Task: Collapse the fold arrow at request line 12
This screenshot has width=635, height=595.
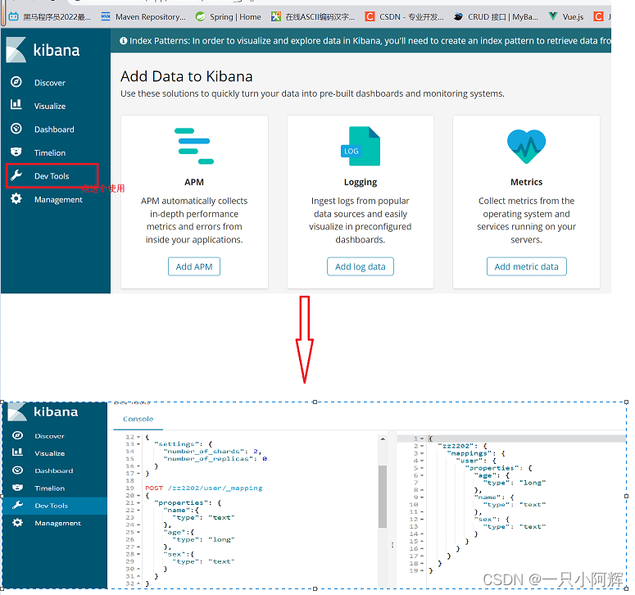Action: point(138,437)
